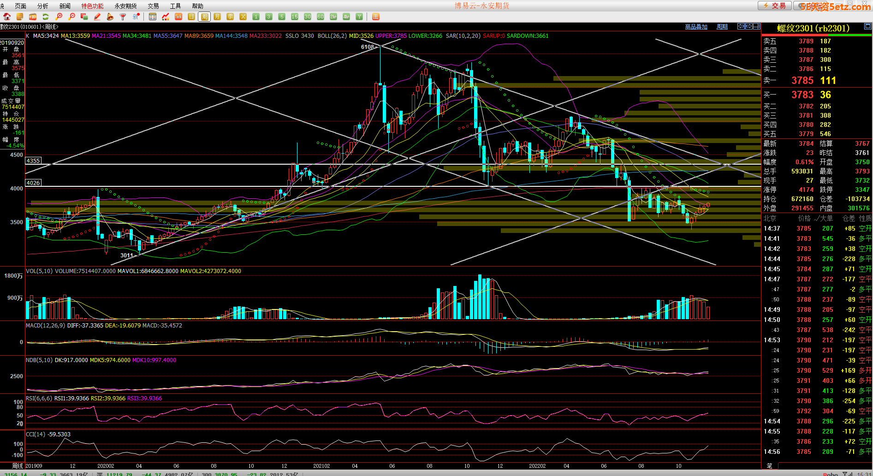
Task: Click the 周线 label at chart bottom
Action: pyautogui.click(x=18, y=466)
